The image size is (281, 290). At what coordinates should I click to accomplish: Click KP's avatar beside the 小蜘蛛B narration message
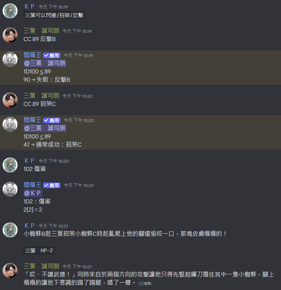pos(10,230)
